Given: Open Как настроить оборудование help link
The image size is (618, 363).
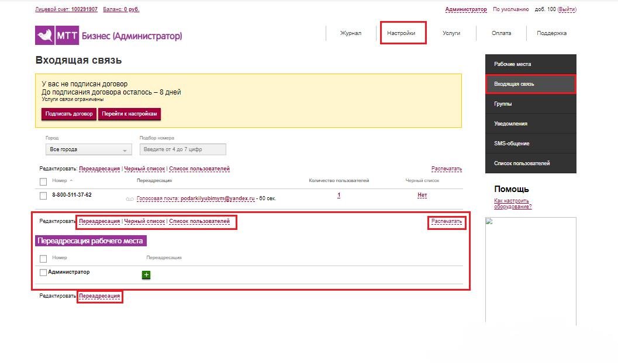Looking at the screenshot, I should [513, 203].
